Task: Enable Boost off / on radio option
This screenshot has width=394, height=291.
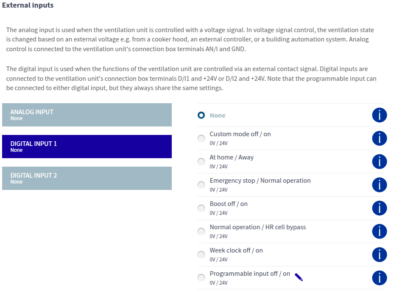Action: (x=201, y=208)
